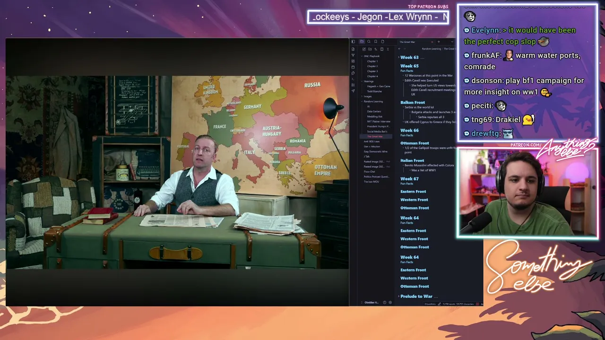Viewport: 605px width, 340px height.
Task: Click Evelynn's username in chat
Action: 485,30
